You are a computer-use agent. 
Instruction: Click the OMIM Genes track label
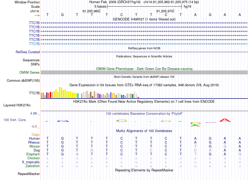pos(29,72)
